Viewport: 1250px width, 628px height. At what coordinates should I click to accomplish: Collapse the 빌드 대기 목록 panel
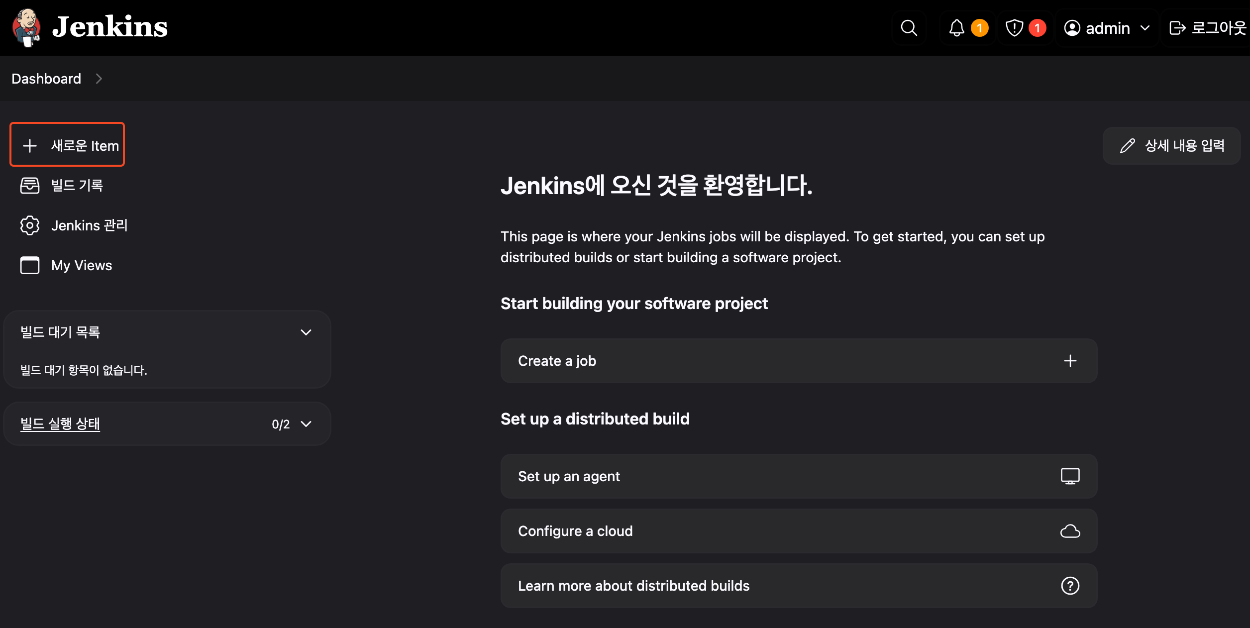tap(306, 332)
